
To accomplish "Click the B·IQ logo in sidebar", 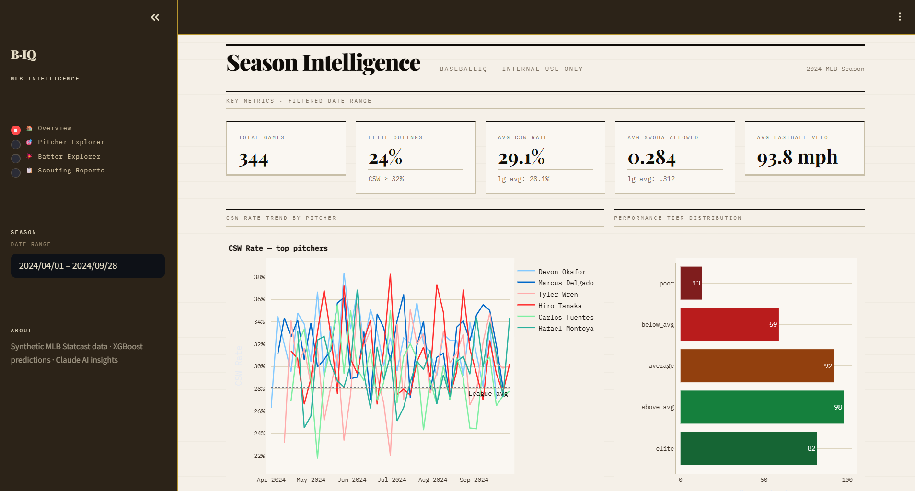I will tap(24, 55).
